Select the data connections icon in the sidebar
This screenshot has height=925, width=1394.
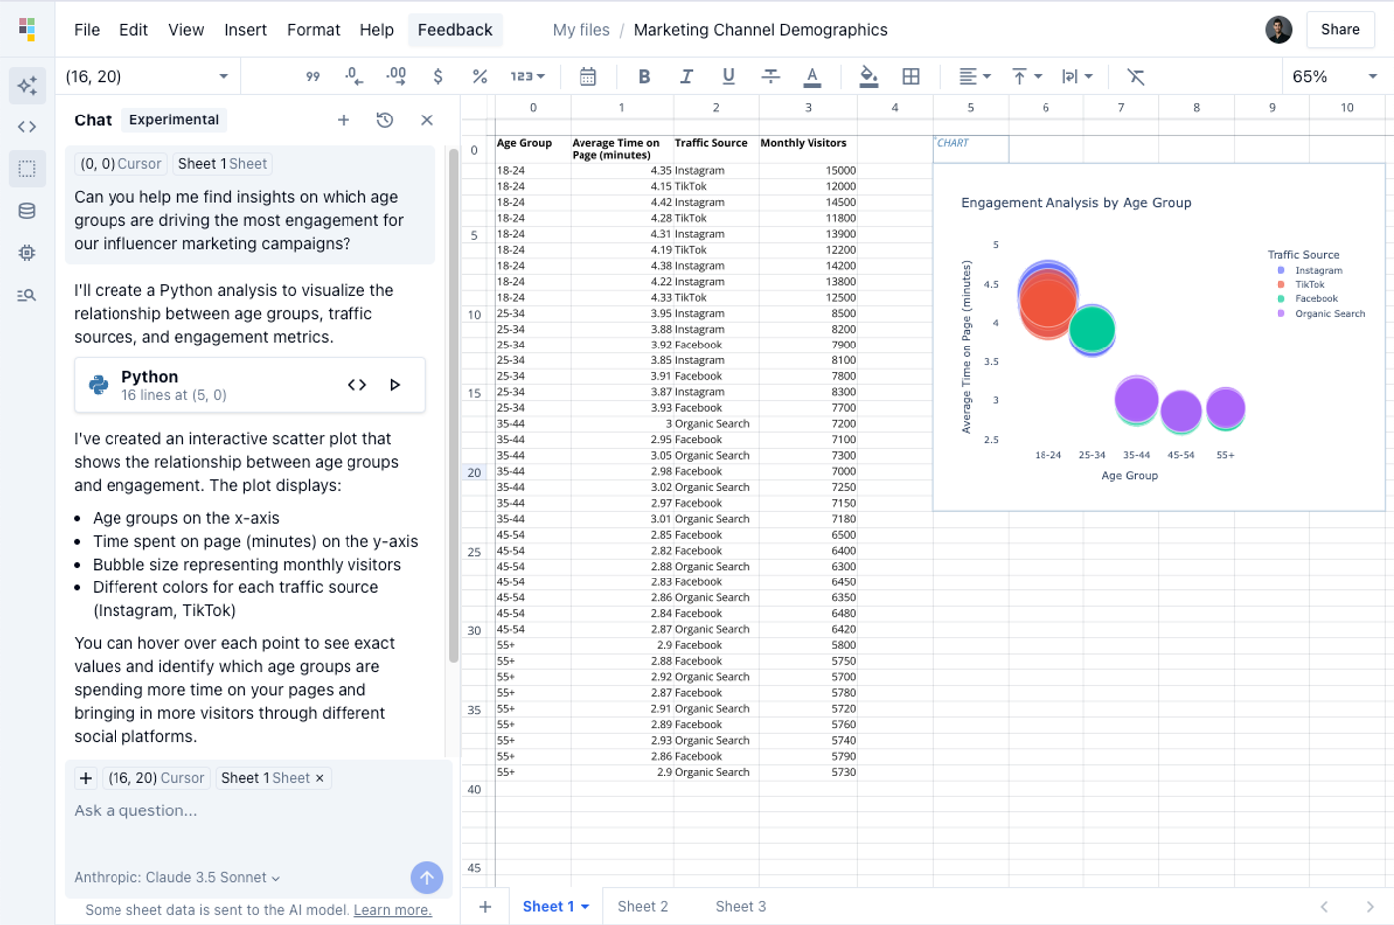pos(27,210)
